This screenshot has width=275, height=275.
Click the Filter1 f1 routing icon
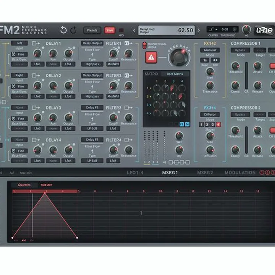[x=128, y=43]
